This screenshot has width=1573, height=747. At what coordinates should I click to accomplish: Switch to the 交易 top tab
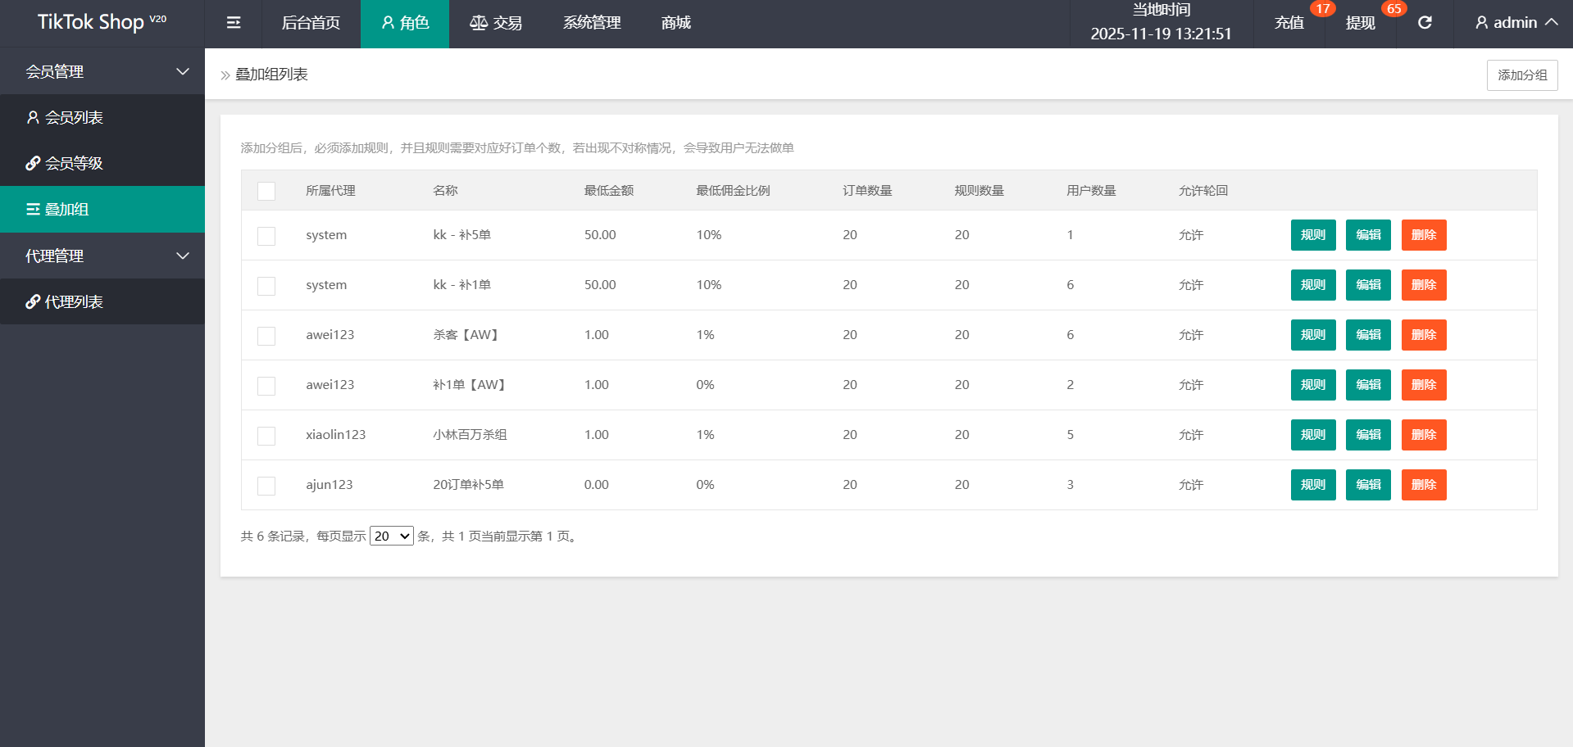496,23
